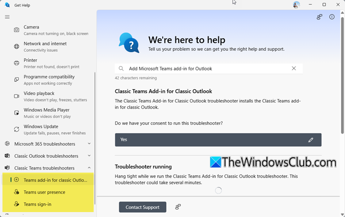Expand Classic Outlook troubleshooters chevron
345x217 pixels.
89,155
